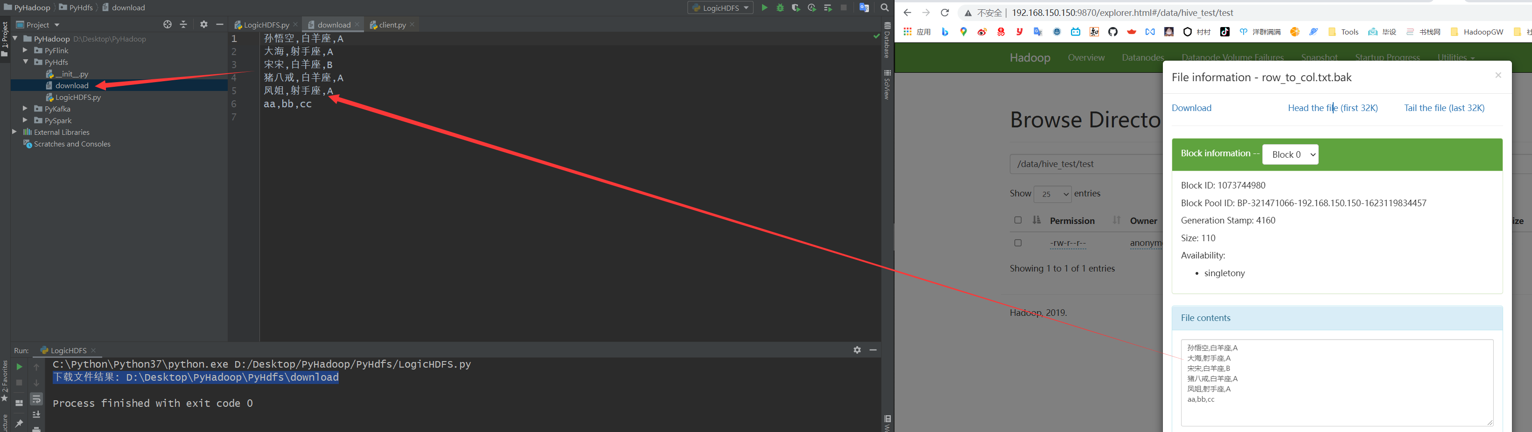1532x432 pixels.
Task: Click into the File contents text area
Action: (x=1337, y=383)
